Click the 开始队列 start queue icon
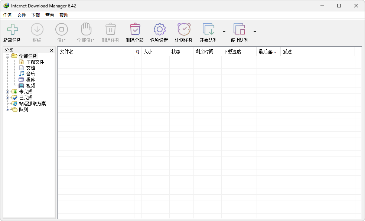Image resolution: width=365 pixels, height=221 pixels. [x=208, y=30]
